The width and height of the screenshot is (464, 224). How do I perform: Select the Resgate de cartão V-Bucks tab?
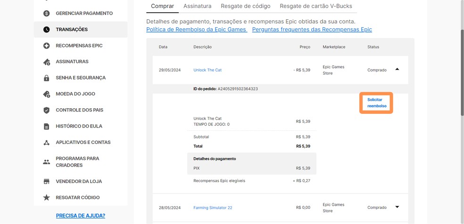click(315, 6)
